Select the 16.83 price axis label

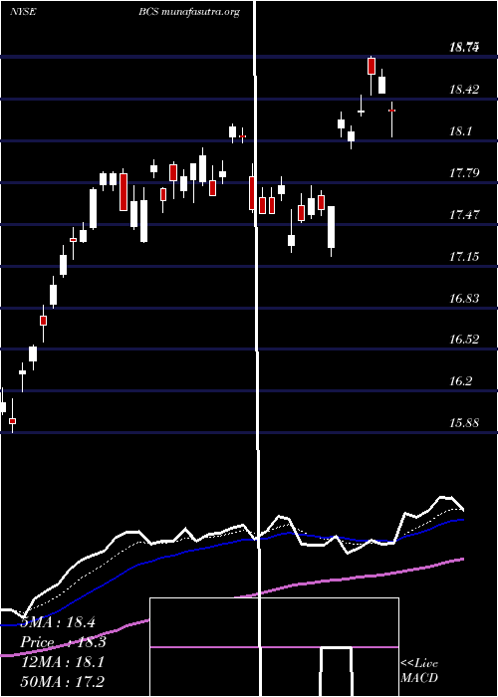click(x=464, y=299)
